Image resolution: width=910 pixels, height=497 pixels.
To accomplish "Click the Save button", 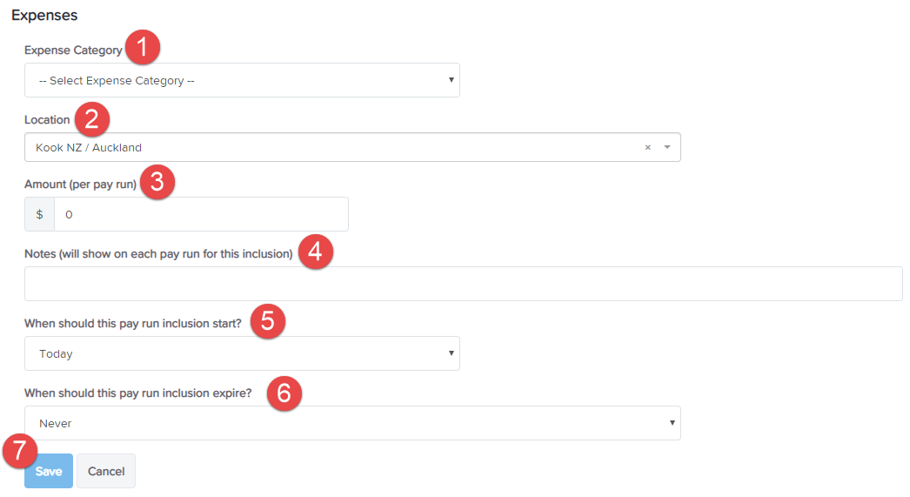I will pyautogui.click(x=49, y=471).
